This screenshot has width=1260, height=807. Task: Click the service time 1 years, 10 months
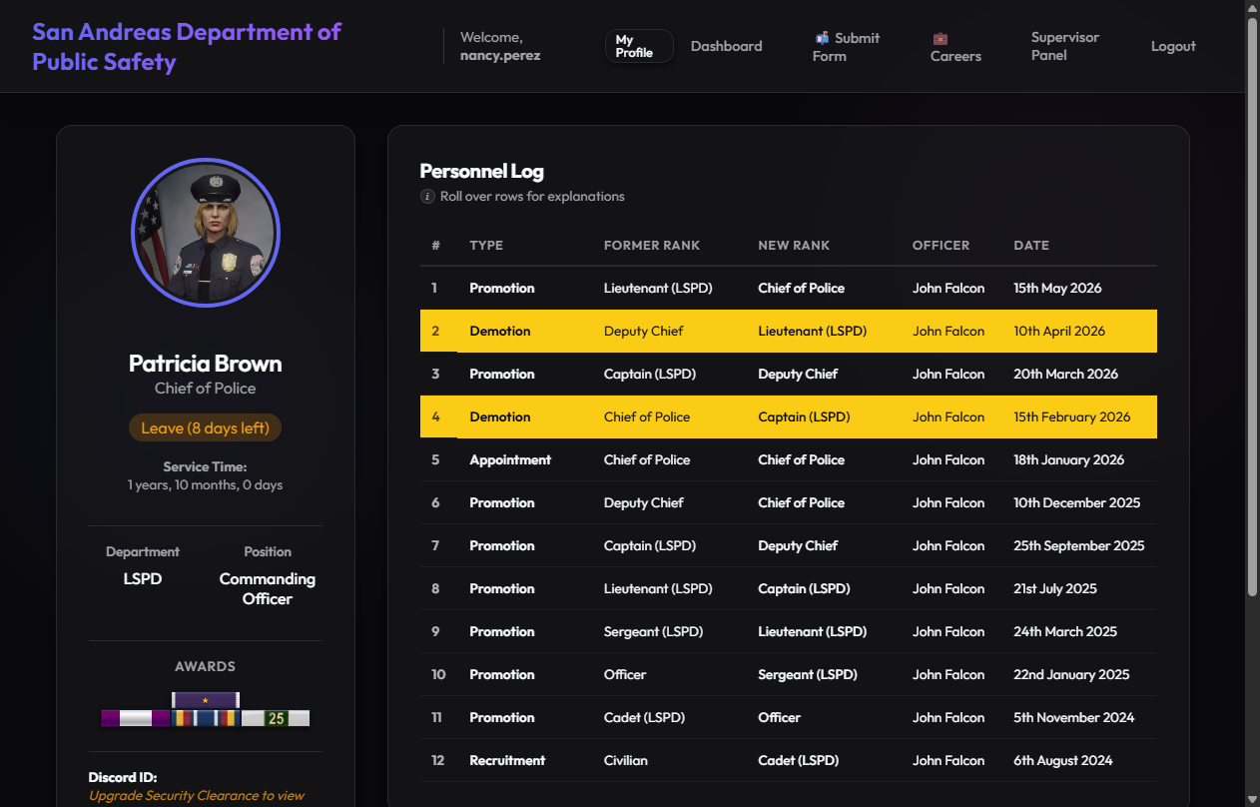[206, 485]
